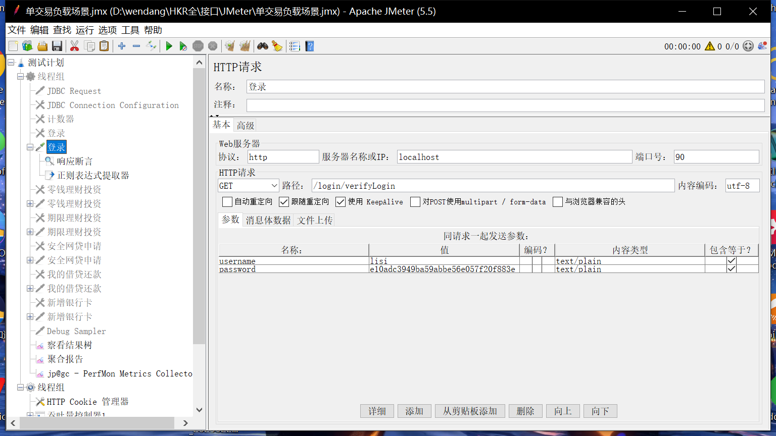Start the test with green play icon
This screenshot has height=436, width=776.
[169, 46]
